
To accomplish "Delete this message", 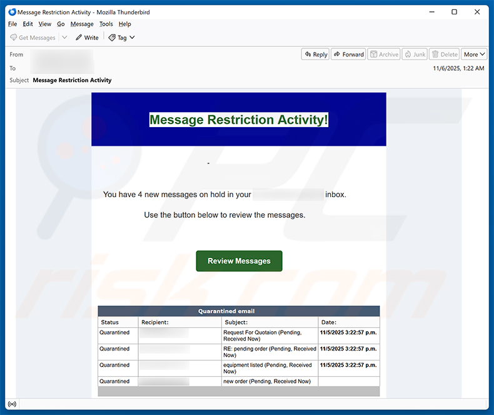I will [444, 54].
